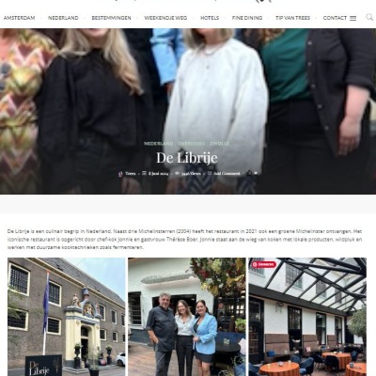This screenshot has height=376, width=376.
Task: Click the calendar icon next to post date
Action: 144,173
